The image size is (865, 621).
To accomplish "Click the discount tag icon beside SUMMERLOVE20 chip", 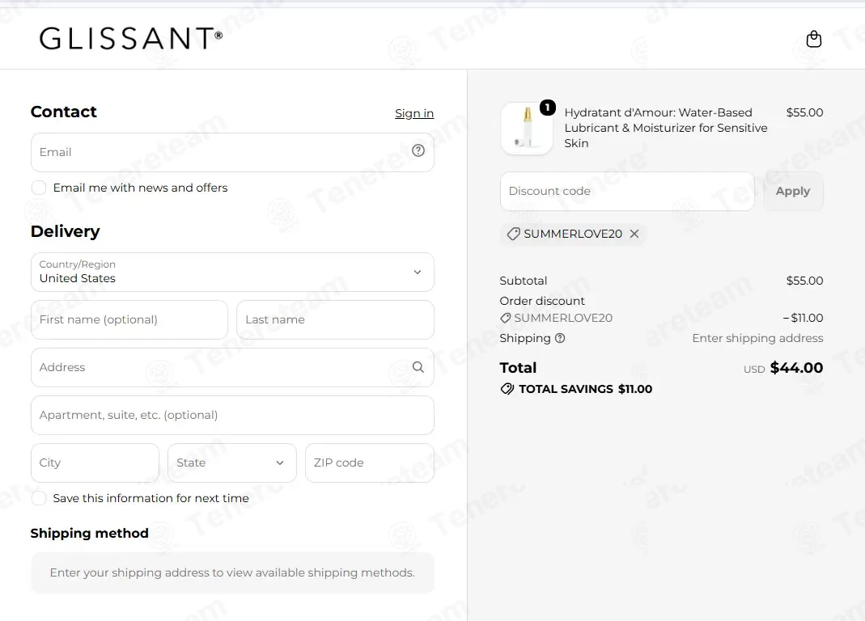I will (513, 234).
